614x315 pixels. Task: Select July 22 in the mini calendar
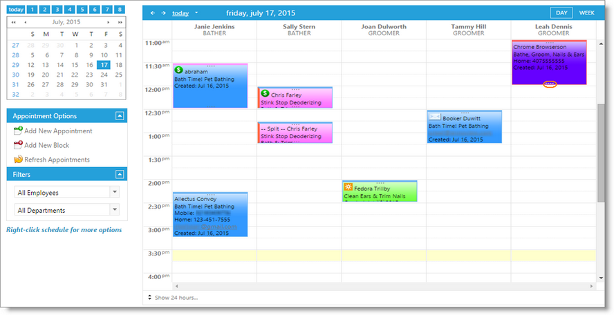tap(75, 75)
